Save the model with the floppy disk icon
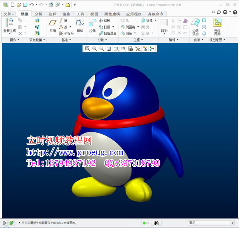This screenshot has width=239, height=228. pyautogui.click(x=25, y=5)
